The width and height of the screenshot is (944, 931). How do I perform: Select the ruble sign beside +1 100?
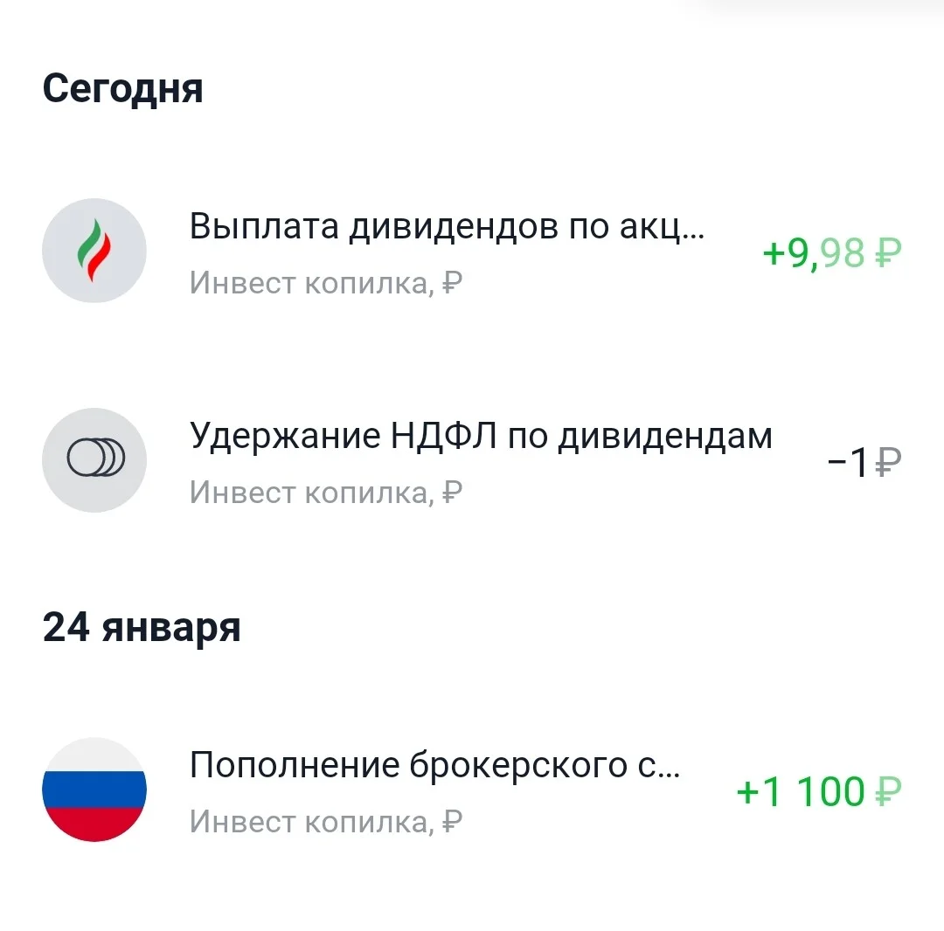(888, 791)
